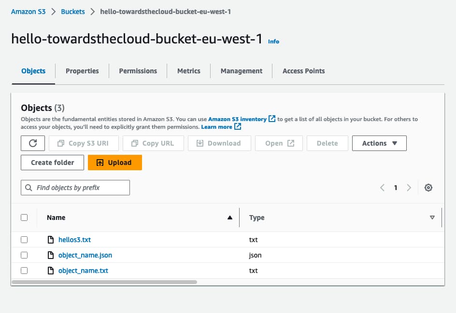Image resolution: width=456 pixels, height=313 pixels.
Task: Sort by Type column using its arrow
Action: pos(432,218)
